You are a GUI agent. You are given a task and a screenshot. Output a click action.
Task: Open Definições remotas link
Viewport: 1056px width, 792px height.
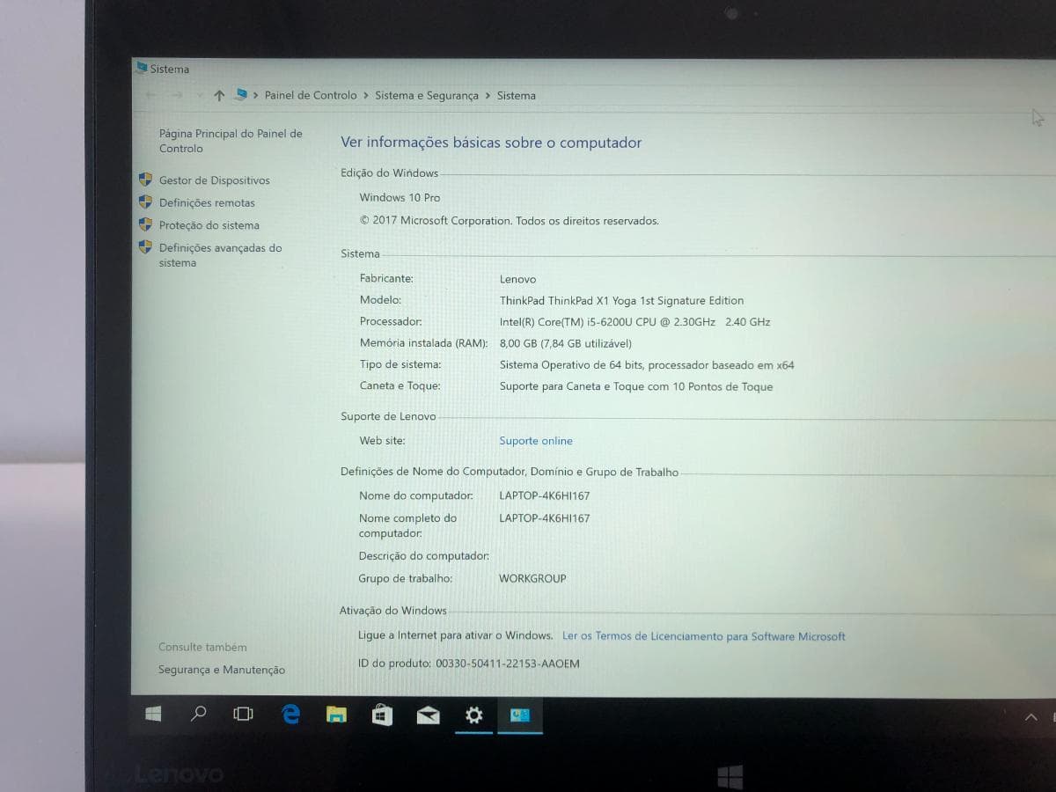point(207,202)
